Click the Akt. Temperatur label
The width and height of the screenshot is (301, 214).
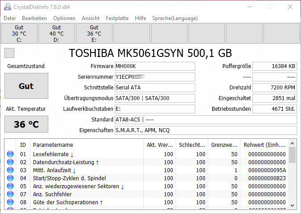[x=26, y=109]
